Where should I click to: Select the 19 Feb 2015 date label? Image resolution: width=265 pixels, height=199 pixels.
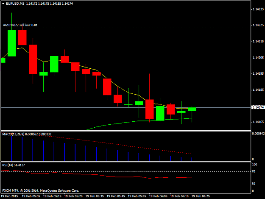pos(9,196)
